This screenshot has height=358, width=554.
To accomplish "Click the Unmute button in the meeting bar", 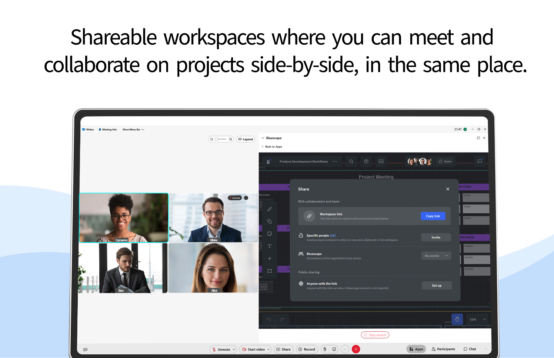I will (221, 349).
